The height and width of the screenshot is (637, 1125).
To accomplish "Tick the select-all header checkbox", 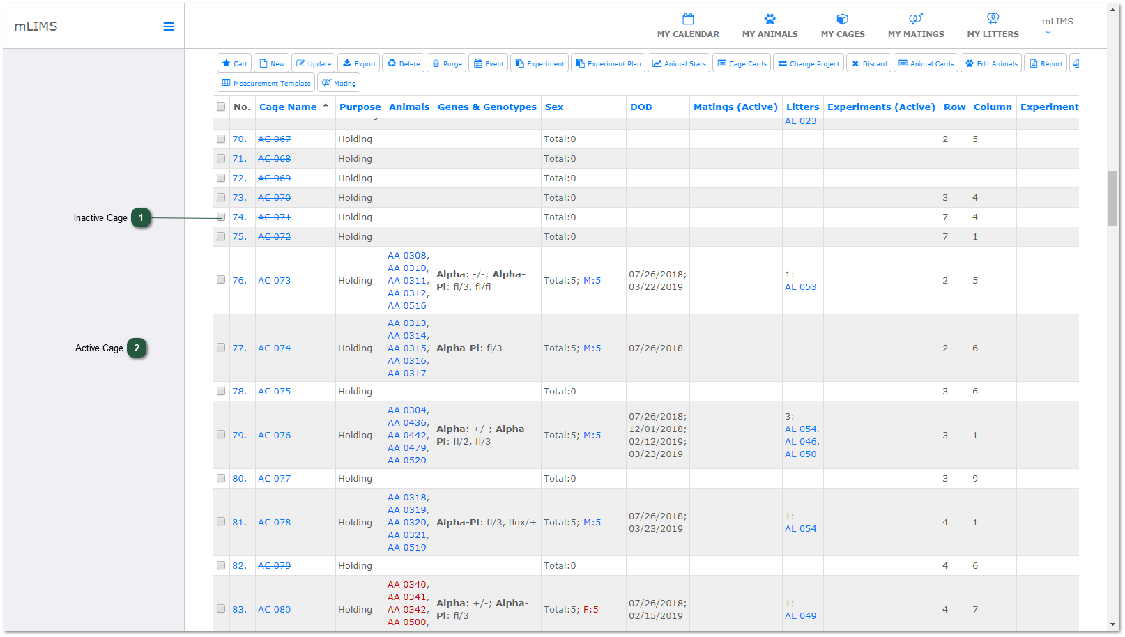I will point(221,107).
